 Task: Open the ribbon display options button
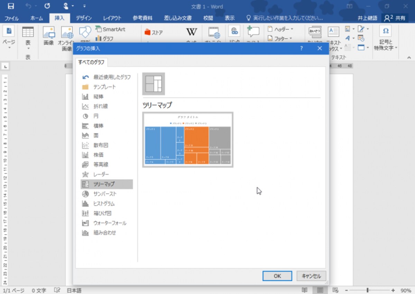tap(350, 6)
